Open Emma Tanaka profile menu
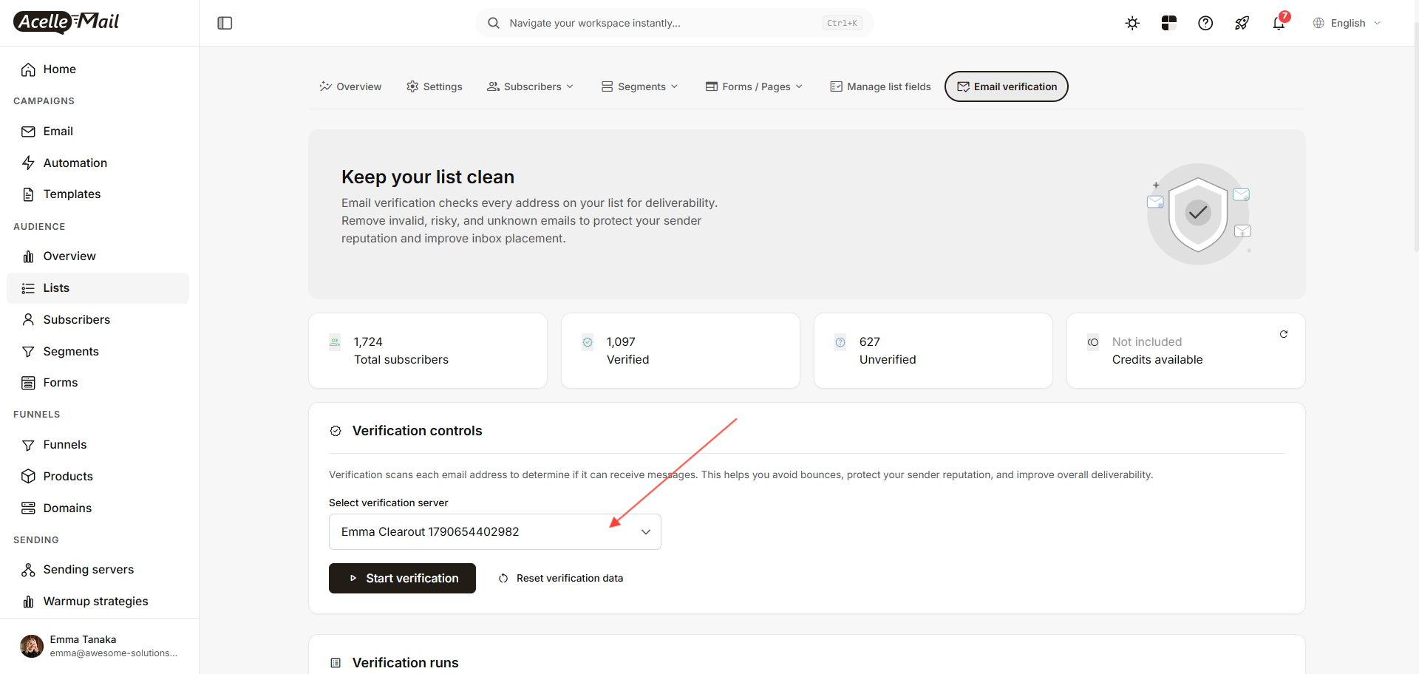The height and width of the screenshot is (674, 1419). click(x=99, y=646)
